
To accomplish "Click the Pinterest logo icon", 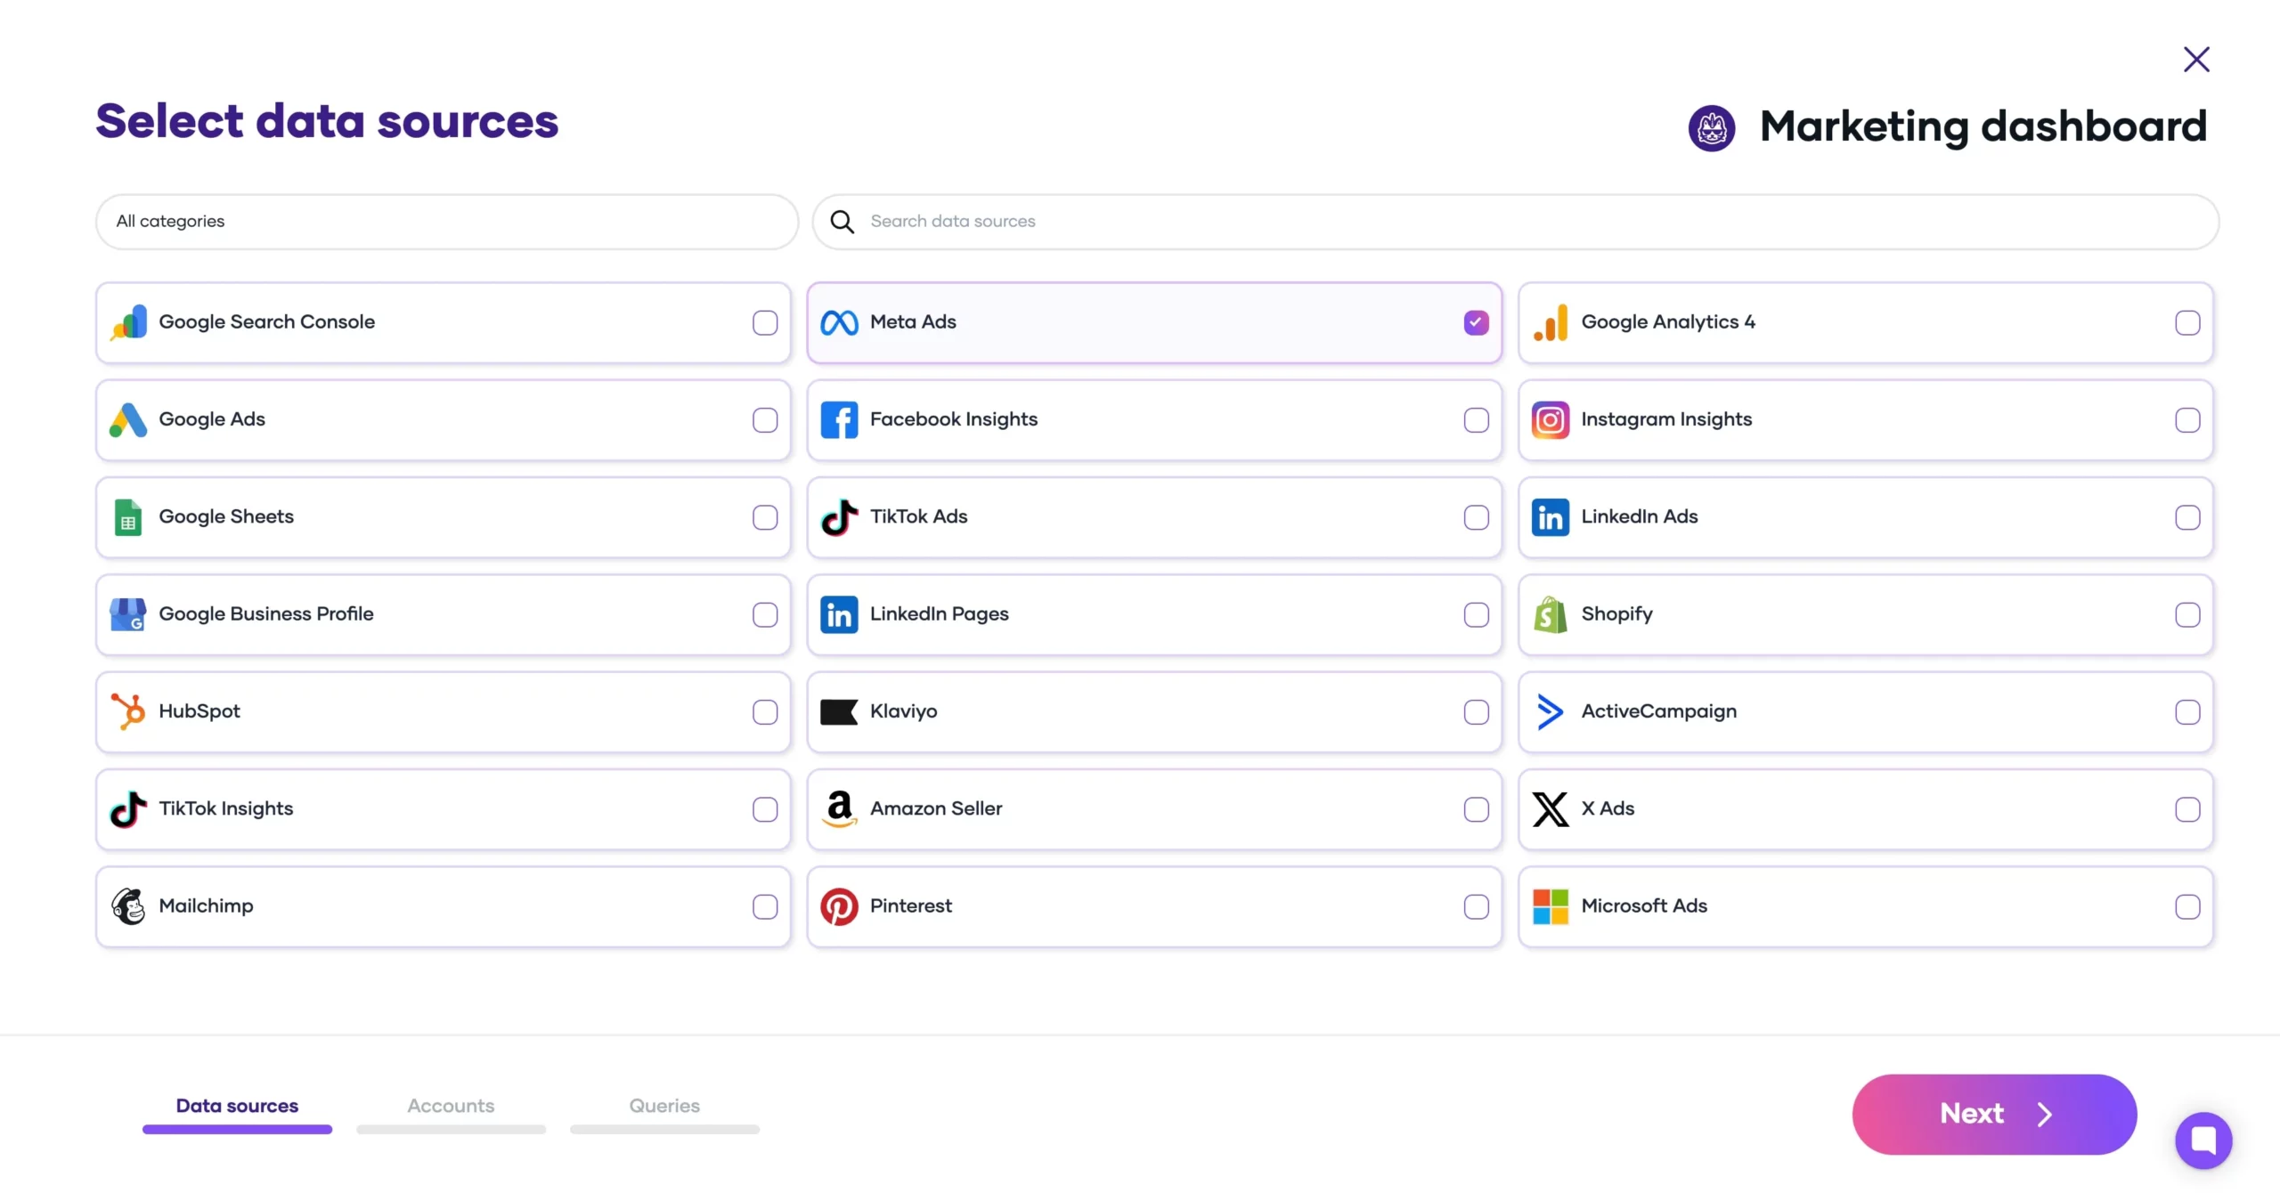I will pos(839,906).
